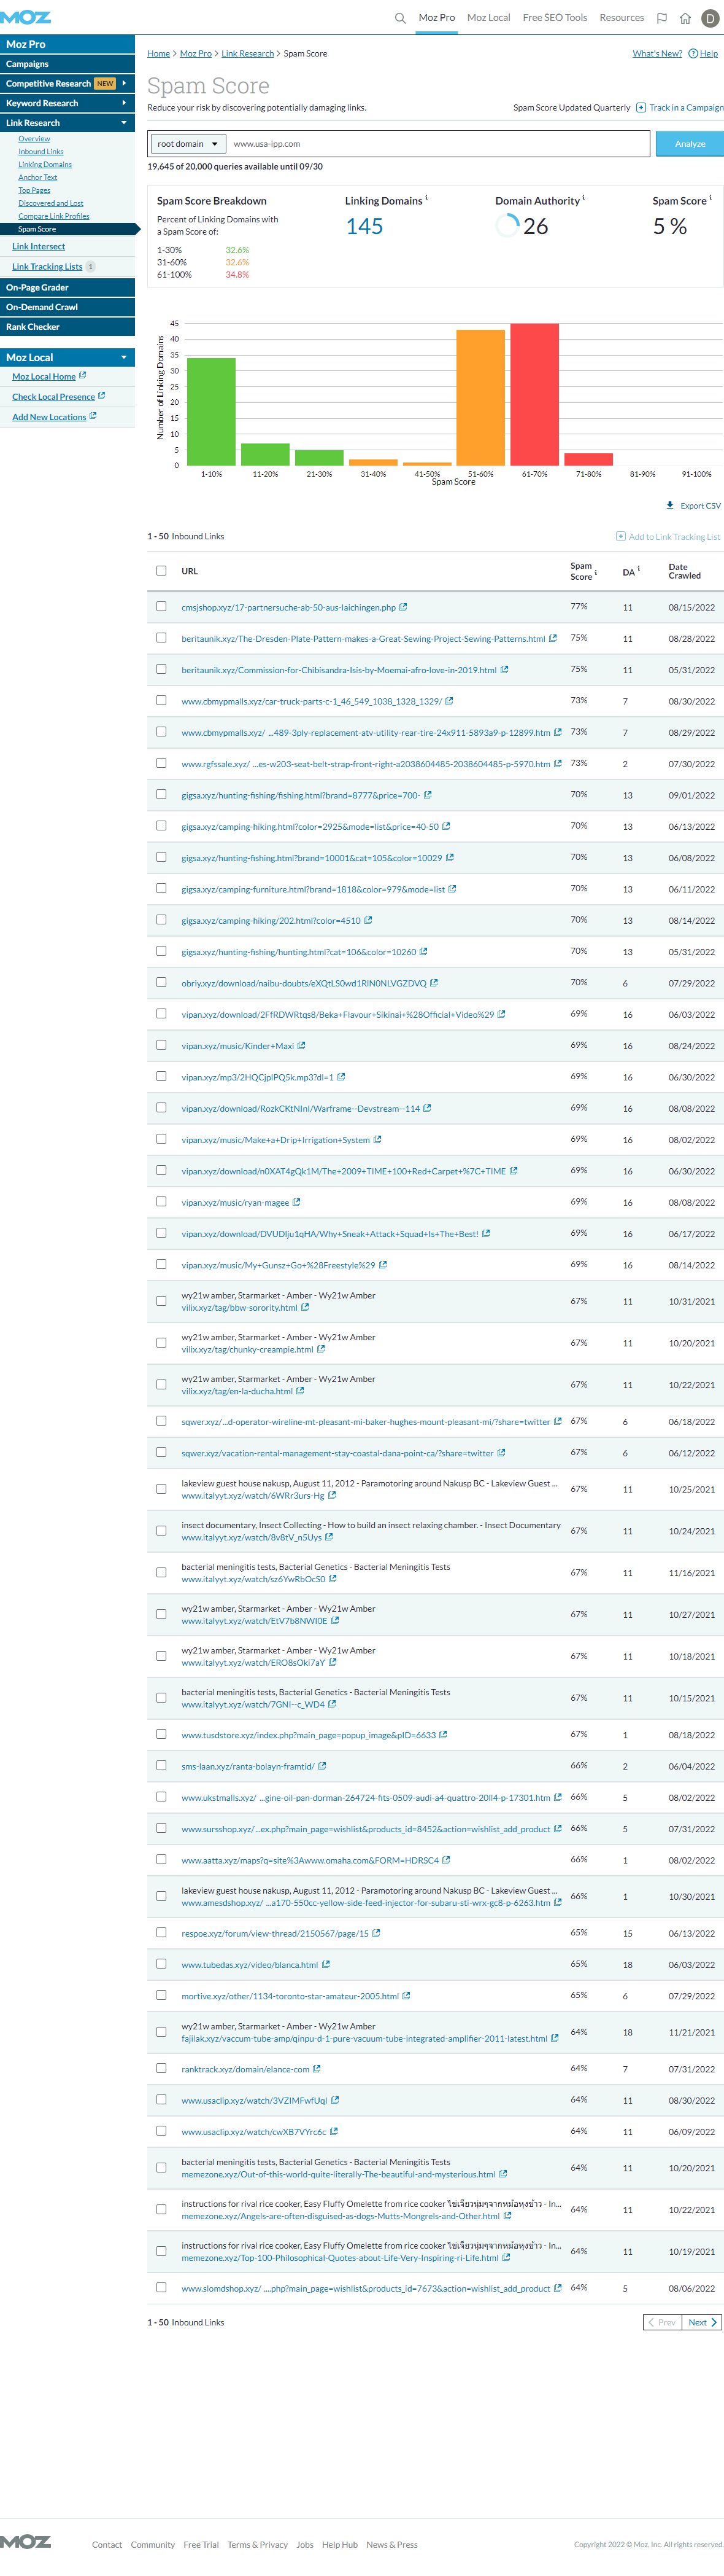Go to the home icon in header
The height and width of the screenshot is (2576, 724).
[685, 18]
